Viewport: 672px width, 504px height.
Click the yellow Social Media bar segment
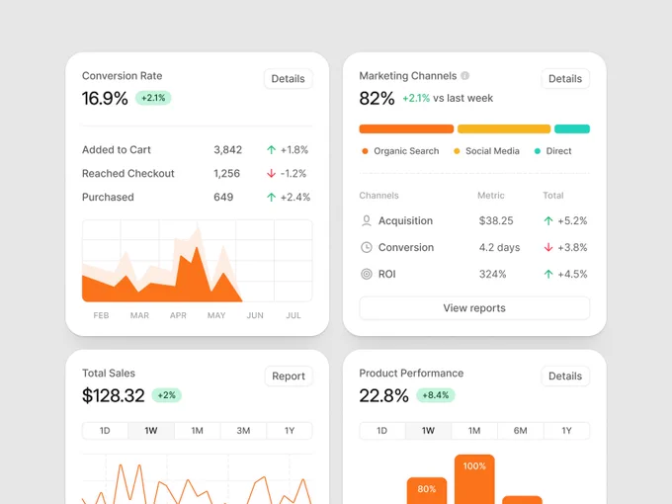(x=504, y=129)
